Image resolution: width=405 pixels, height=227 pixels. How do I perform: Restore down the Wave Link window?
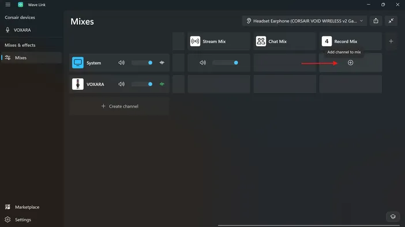383,5
